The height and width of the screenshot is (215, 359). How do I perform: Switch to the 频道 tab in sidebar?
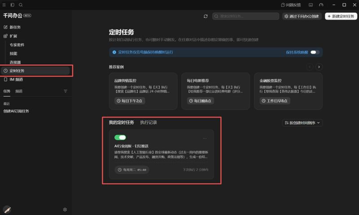(x=19, y=91)
